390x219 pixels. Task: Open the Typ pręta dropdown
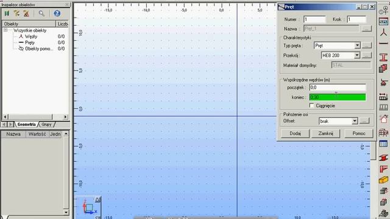pyautogui.click(x=357, y=46)
